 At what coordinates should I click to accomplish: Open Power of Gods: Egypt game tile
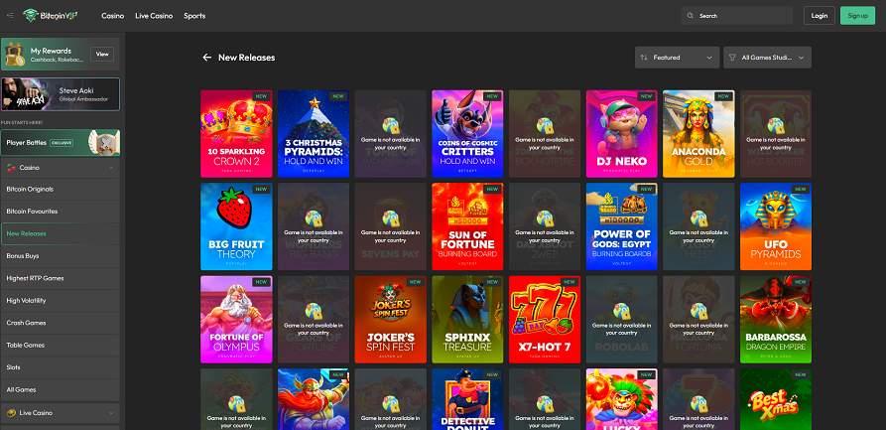(621, 226)
